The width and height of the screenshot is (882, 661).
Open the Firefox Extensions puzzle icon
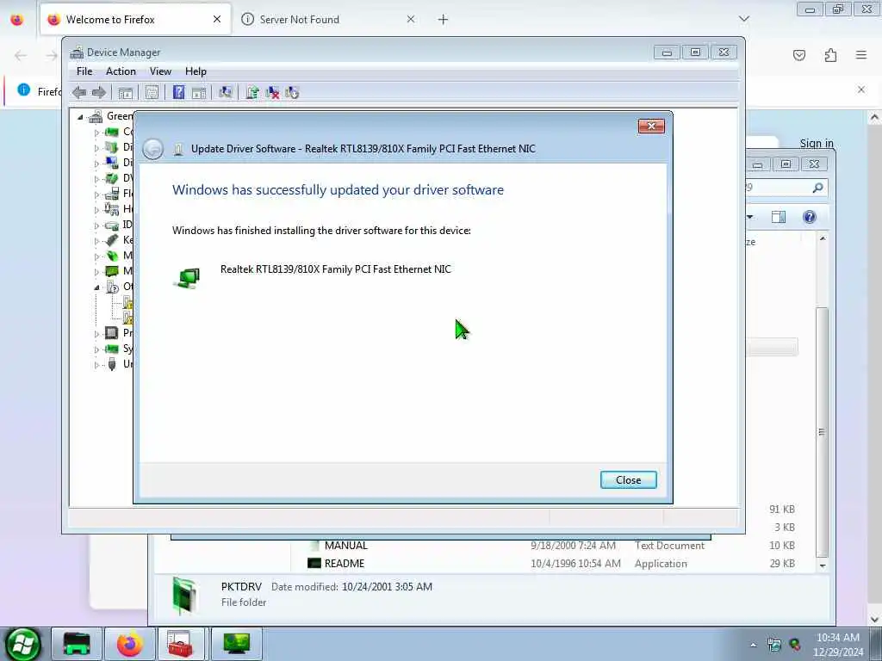[x=830, y=55]
